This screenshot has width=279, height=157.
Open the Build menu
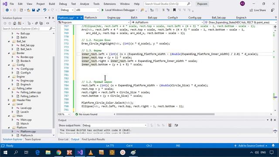[x=52, y=4]
